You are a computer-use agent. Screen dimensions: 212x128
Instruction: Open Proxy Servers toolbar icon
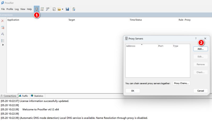pyautogui.click(x=37, y=9)
